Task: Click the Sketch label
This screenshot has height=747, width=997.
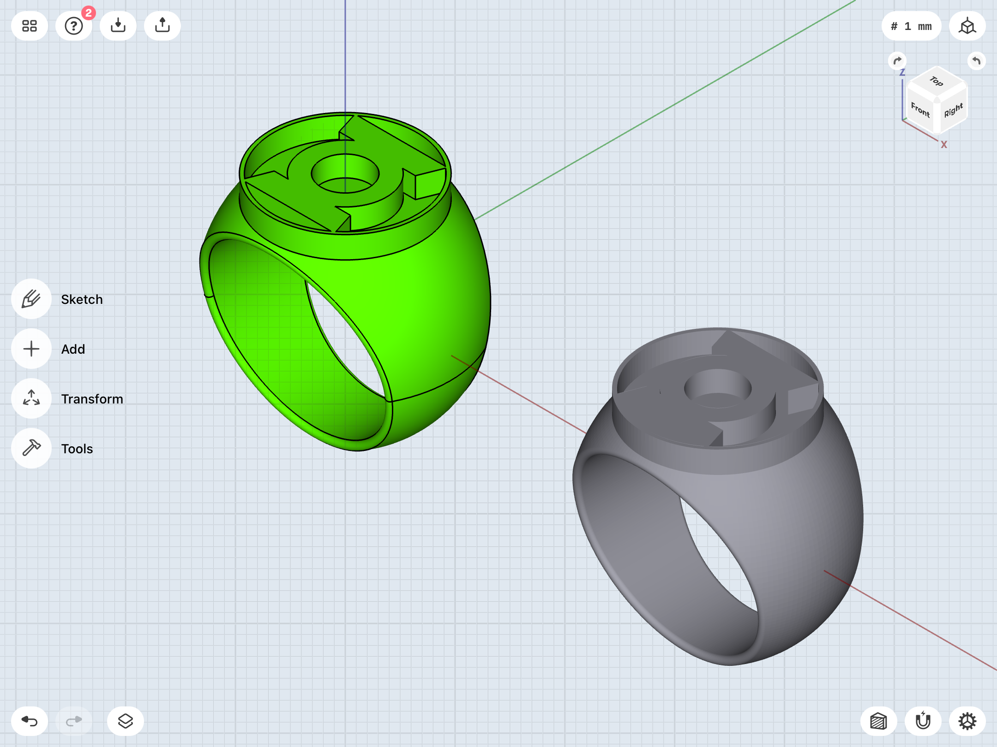Action: [x=82, y=299]
